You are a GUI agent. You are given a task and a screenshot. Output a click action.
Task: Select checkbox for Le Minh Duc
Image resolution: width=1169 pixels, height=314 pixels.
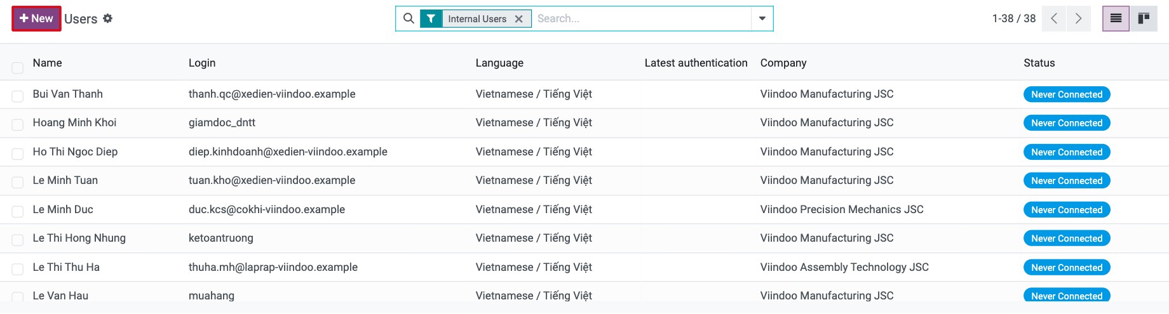(18, 211)
